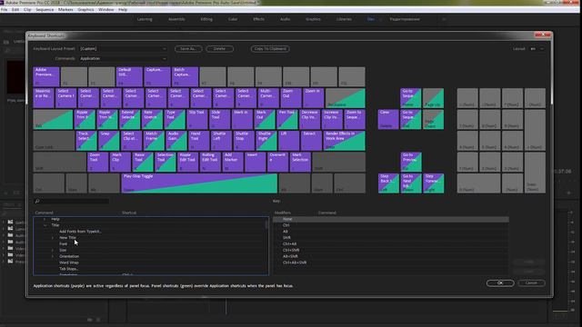Open the Window menu
The height and width of the screenshot is (327, 582).
coord(106,10)
